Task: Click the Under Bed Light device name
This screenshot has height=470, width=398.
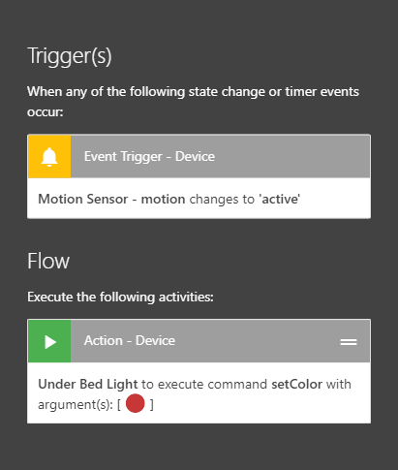Action: pos(88,384)
